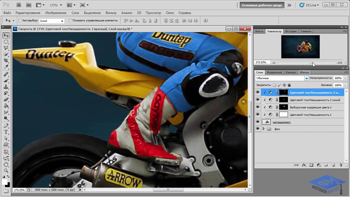Create new adjustment layer icon

[x=319, y=165]
